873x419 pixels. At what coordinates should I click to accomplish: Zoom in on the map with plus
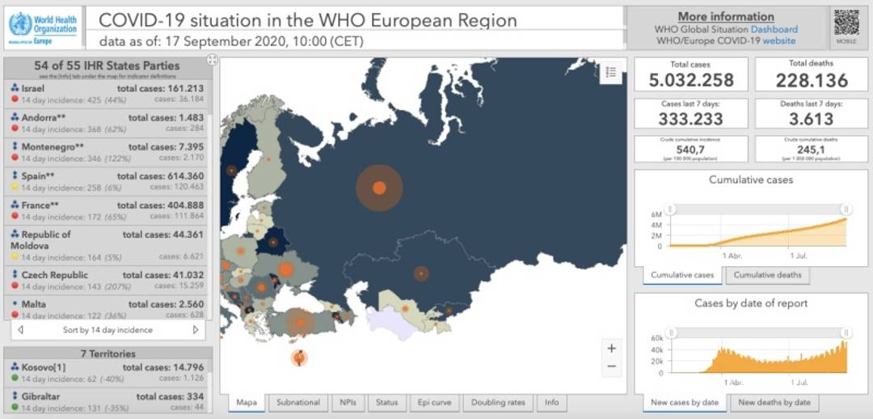[612, 348]
